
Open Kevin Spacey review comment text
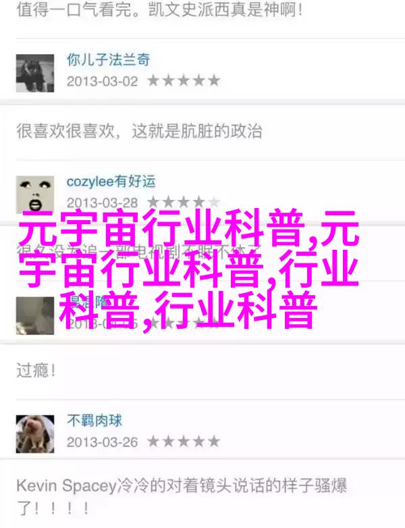182,497
